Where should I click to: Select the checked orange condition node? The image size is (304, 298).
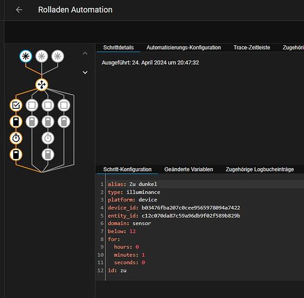tap(16, 105)
